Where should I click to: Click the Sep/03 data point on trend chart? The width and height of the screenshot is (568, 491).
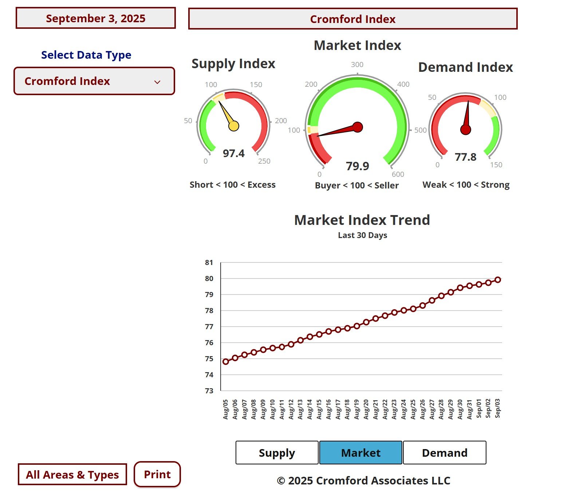point(498,280)
